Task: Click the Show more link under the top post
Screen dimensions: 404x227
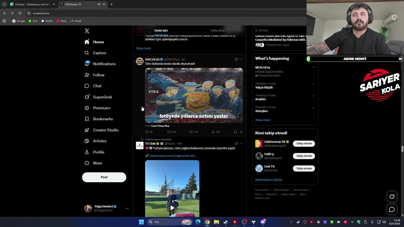Action: click(x=143, y=48)
